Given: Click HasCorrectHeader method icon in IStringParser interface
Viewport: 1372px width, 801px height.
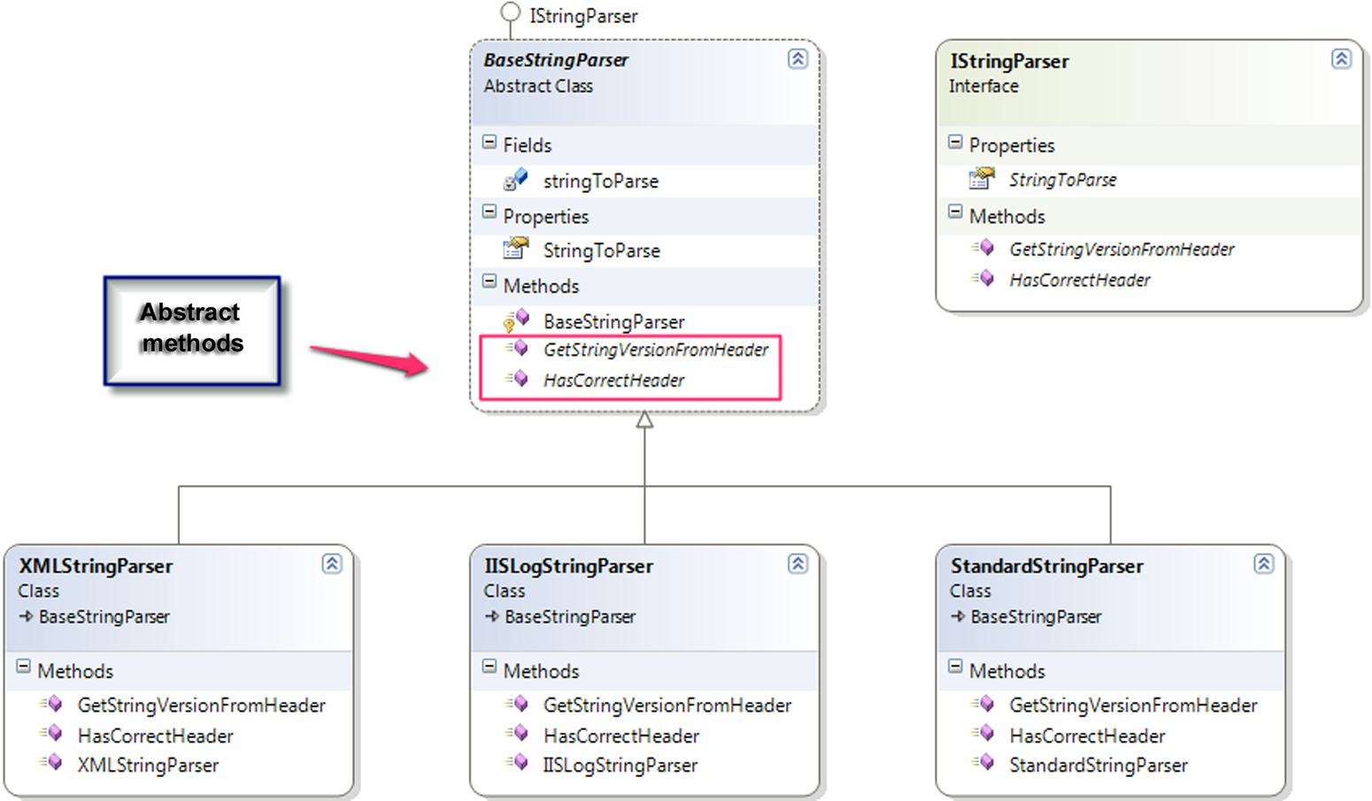Looking at the screenshot, I should (983, 278).
